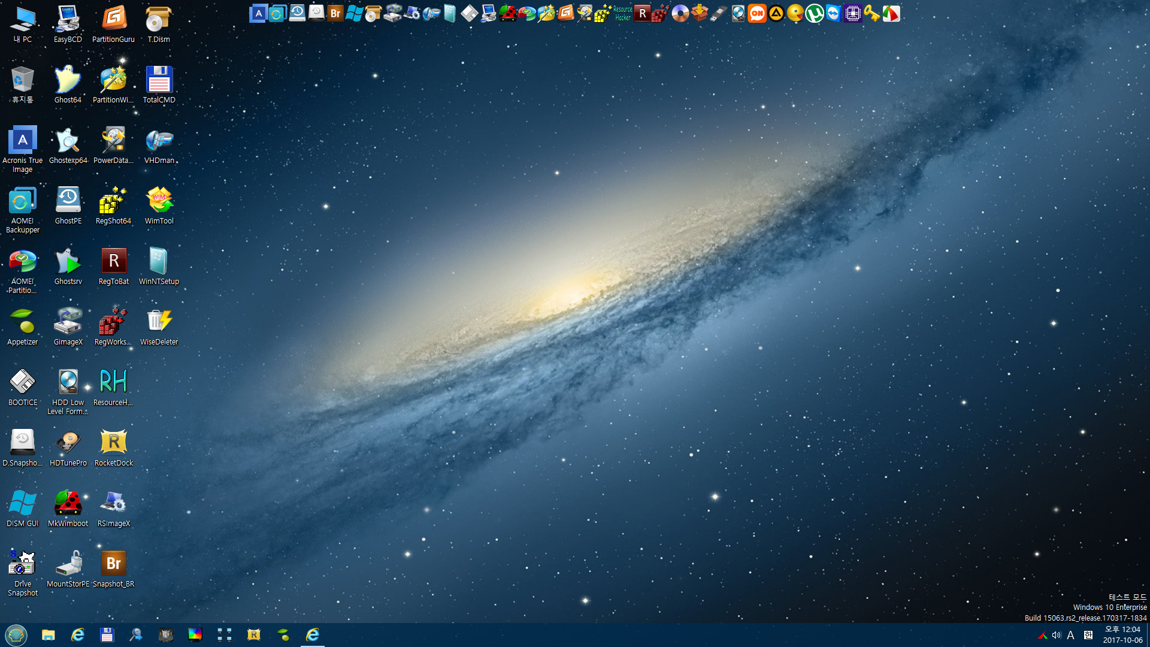Select AOMEI Partitio... desktop icon
This screenshot has width=1150, height=647.
click(x=23, y=271)
